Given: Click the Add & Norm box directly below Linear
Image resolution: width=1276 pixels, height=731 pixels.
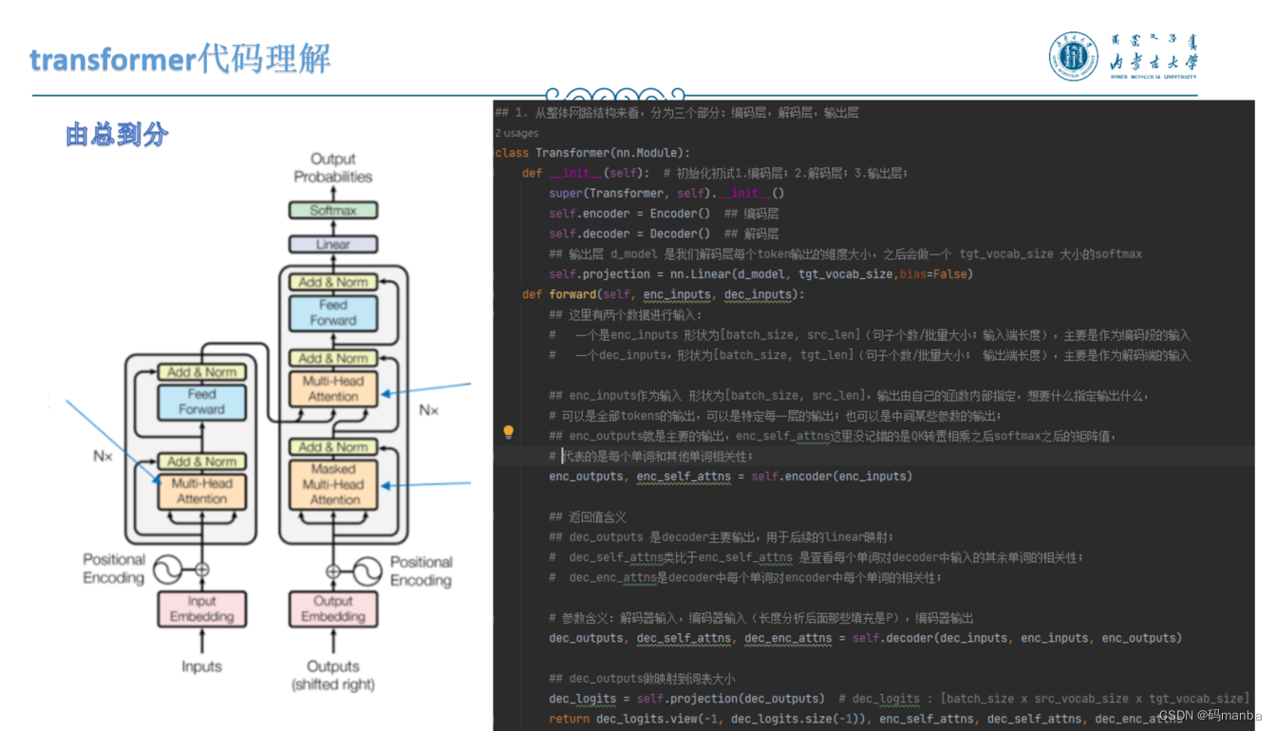Looking at the screenshot, I should point(333,282).
